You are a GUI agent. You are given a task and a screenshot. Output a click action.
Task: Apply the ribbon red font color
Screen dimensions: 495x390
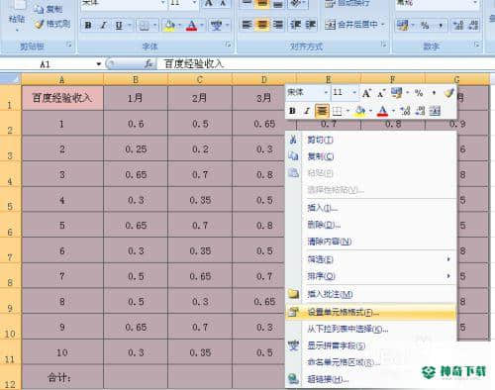(x=192, y=25)
